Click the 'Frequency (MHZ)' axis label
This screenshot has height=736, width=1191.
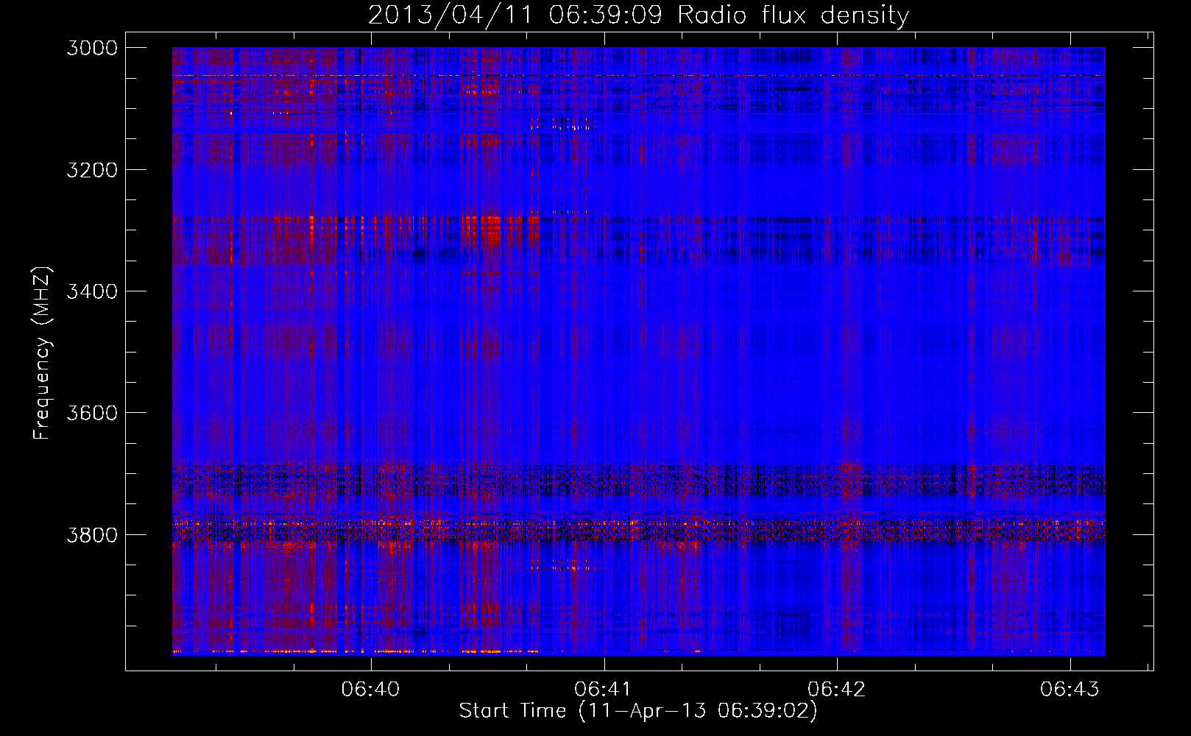click(x=42, y=353)
